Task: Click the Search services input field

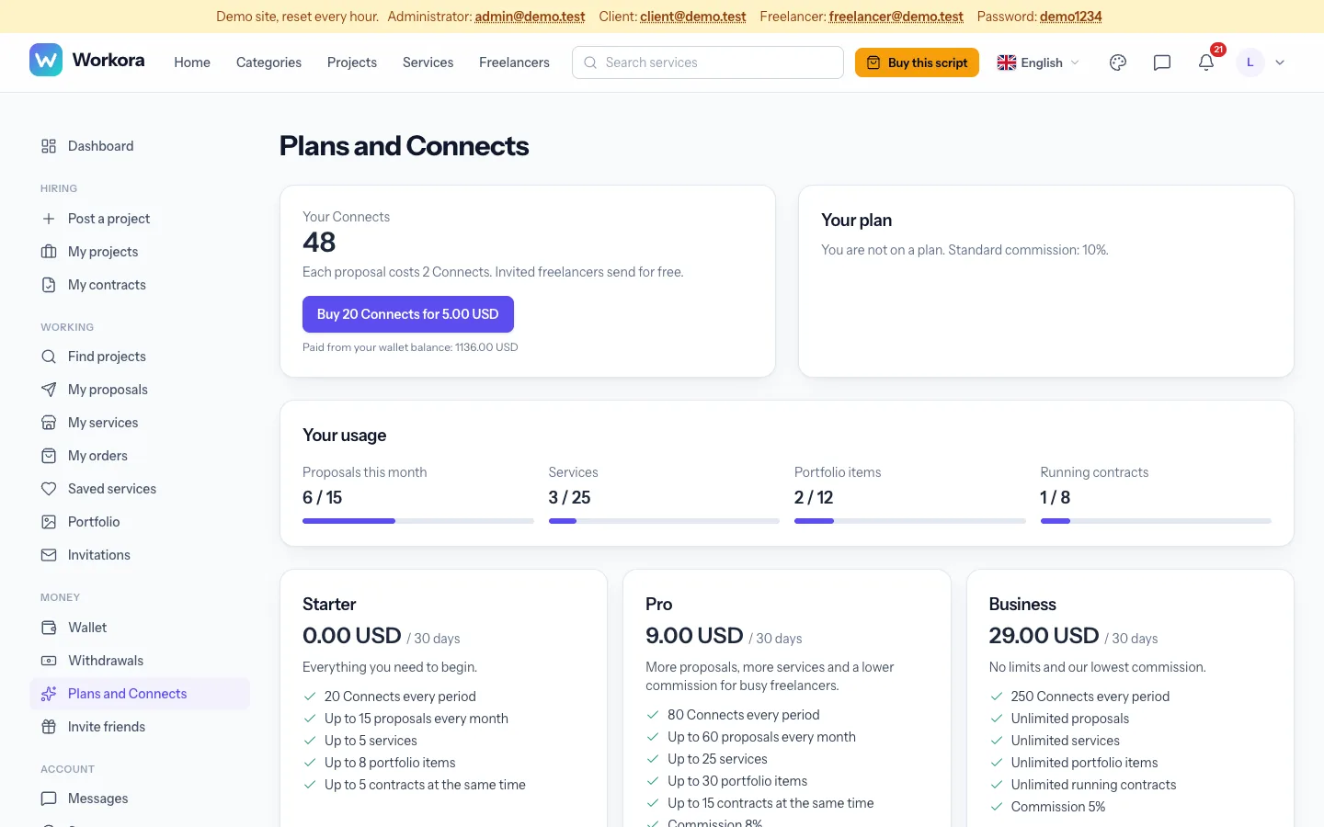Action: click(708, 62)
